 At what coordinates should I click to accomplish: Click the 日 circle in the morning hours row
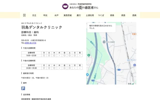tap(75, 55)
